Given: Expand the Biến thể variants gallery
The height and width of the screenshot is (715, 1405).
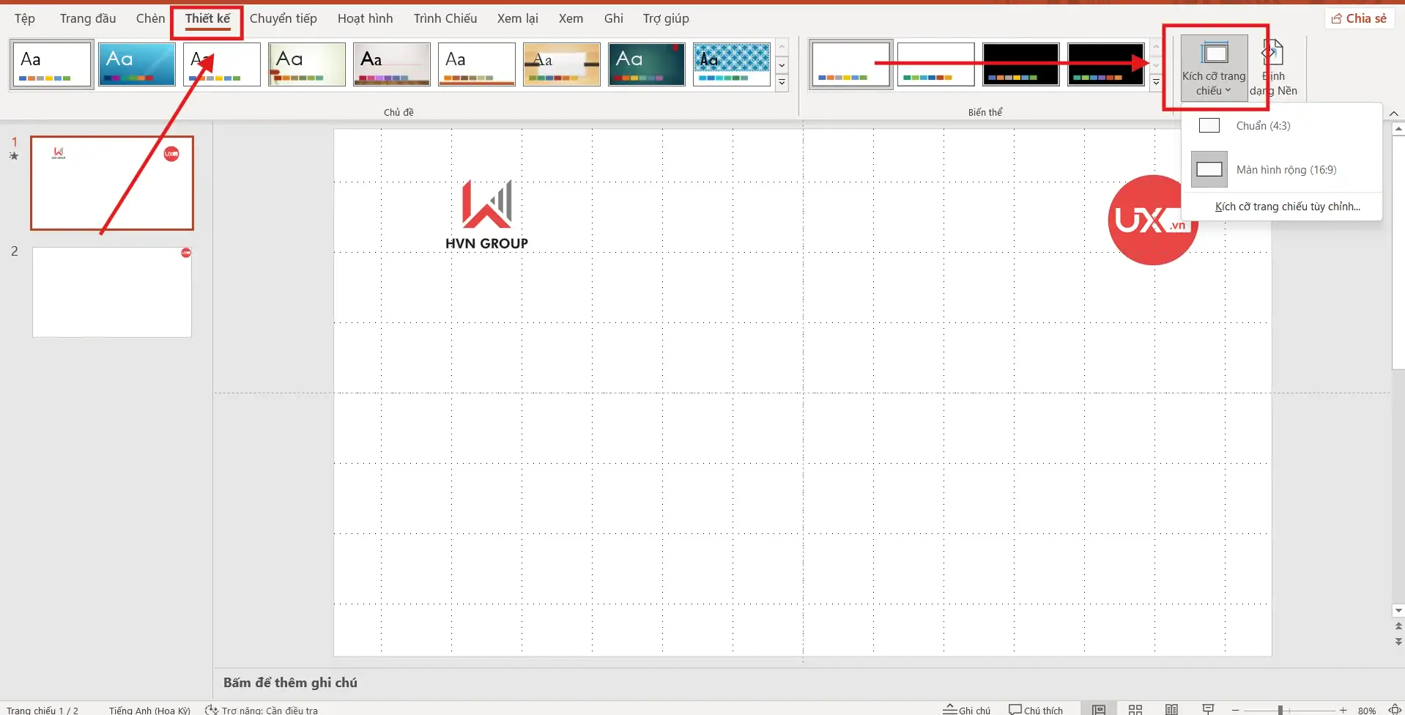Looking at the screenshot, I should 1156,83.
